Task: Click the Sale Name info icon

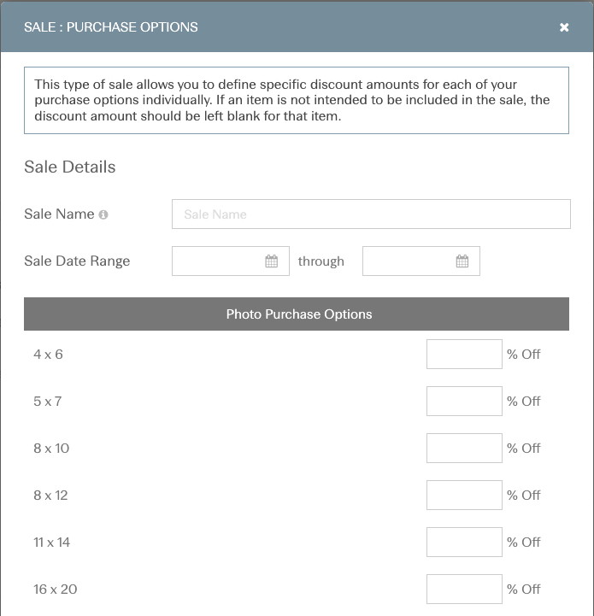Action: pyautogui.click(x=103, y=214)
